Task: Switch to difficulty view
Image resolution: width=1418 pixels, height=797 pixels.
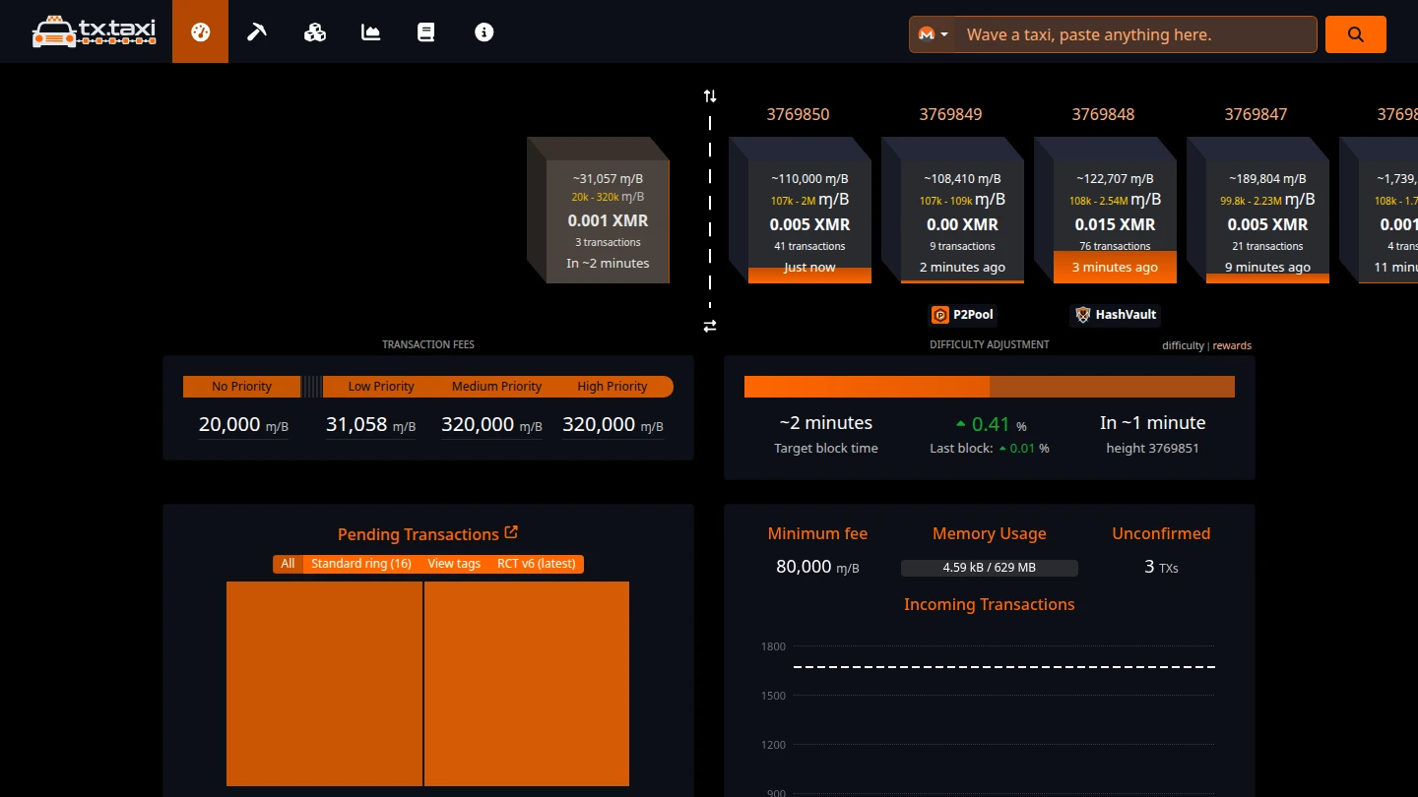Action: point(1183,345)
